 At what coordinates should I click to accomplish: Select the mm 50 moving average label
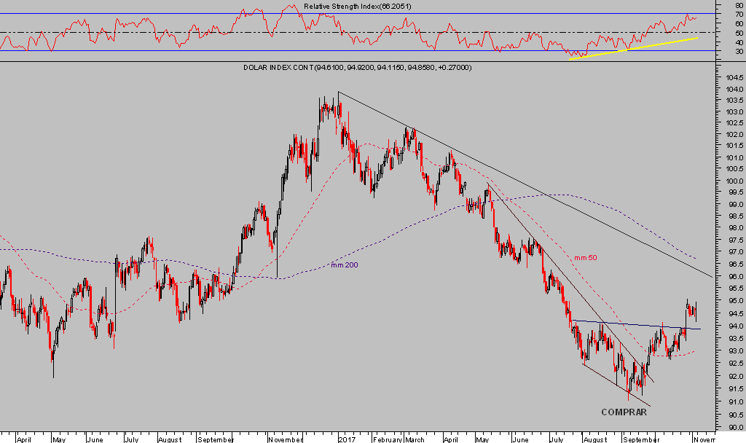pyautogui.click(x=585, y=257)
